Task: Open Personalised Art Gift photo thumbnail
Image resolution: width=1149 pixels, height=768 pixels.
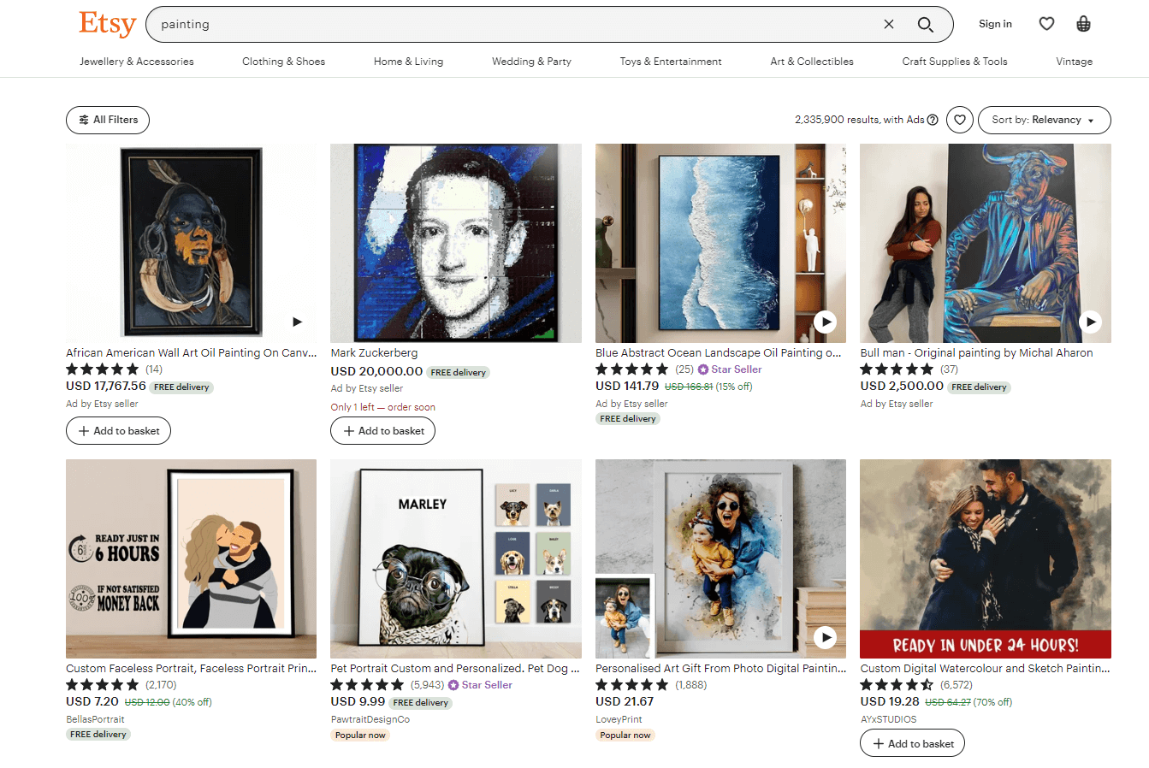Action: pos(720,558)
